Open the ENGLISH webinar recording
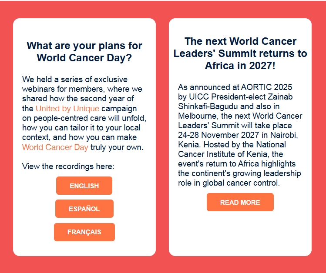The image size is (326, 273). (84, 186)
